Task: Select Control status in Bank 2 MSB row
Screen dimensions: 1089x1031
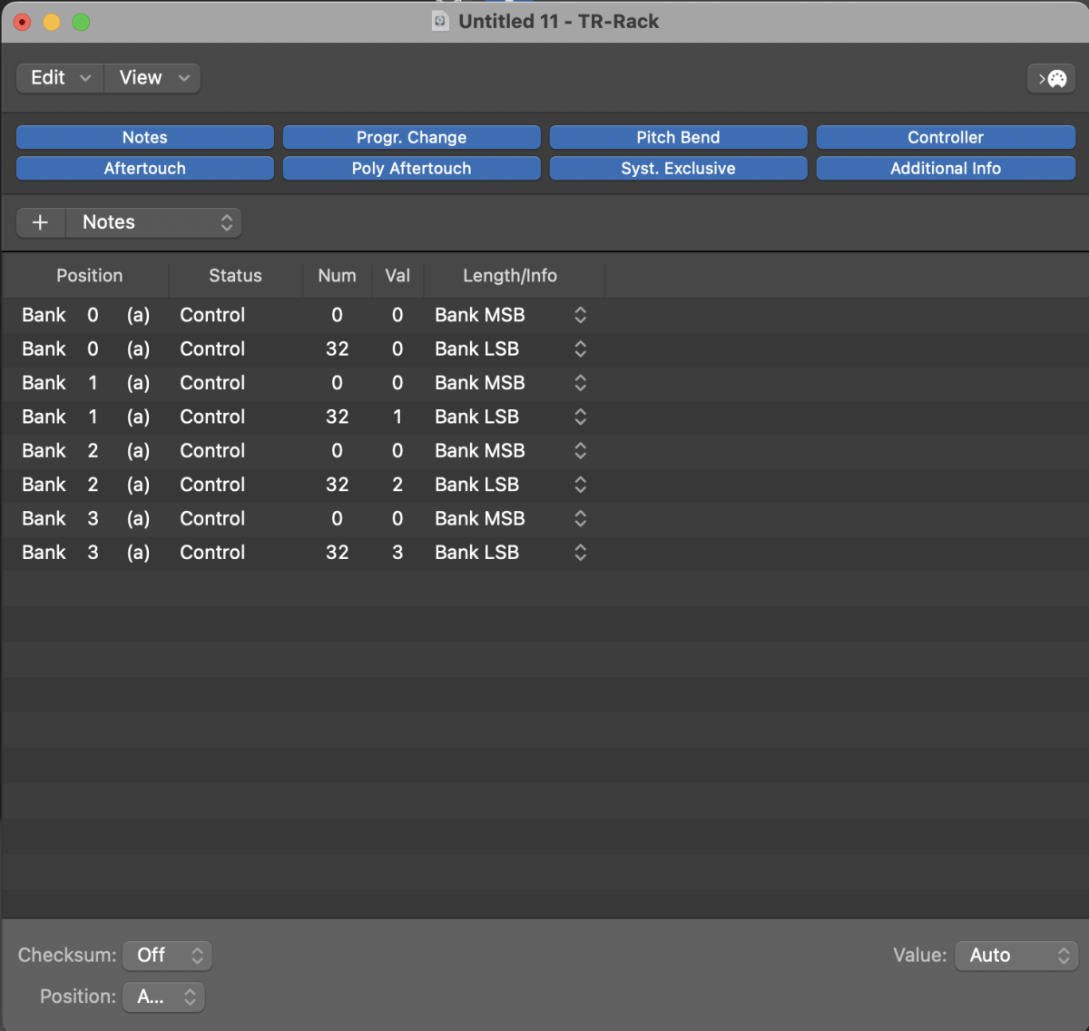Action: [x=212, y=450]
